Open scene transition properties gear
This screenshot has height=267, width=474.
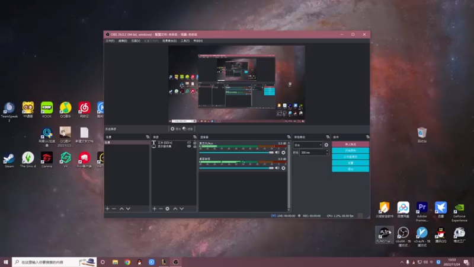(326, 145)
